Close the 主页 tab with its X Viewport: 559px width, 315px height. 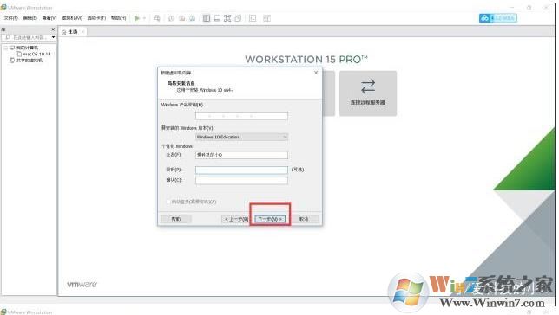pos(82,32)
